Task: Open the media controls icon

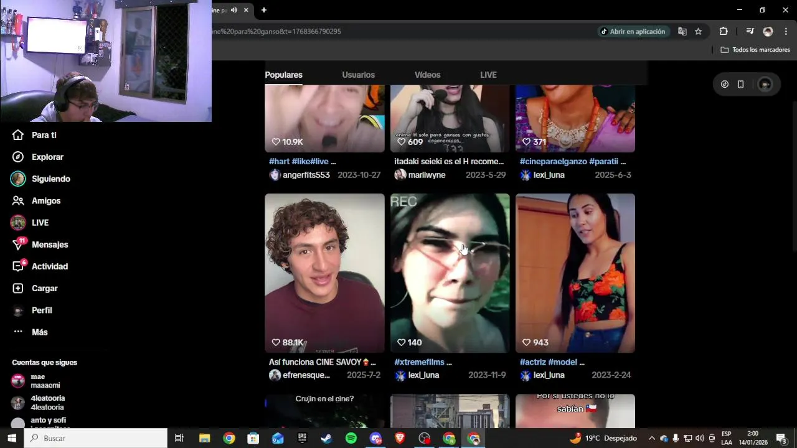Action: 750,31
